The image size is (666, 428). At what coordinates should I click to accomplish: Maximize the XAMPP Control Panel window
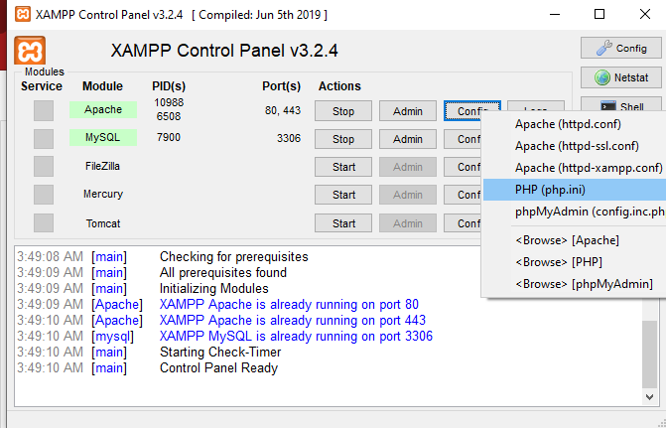[599, 15]
